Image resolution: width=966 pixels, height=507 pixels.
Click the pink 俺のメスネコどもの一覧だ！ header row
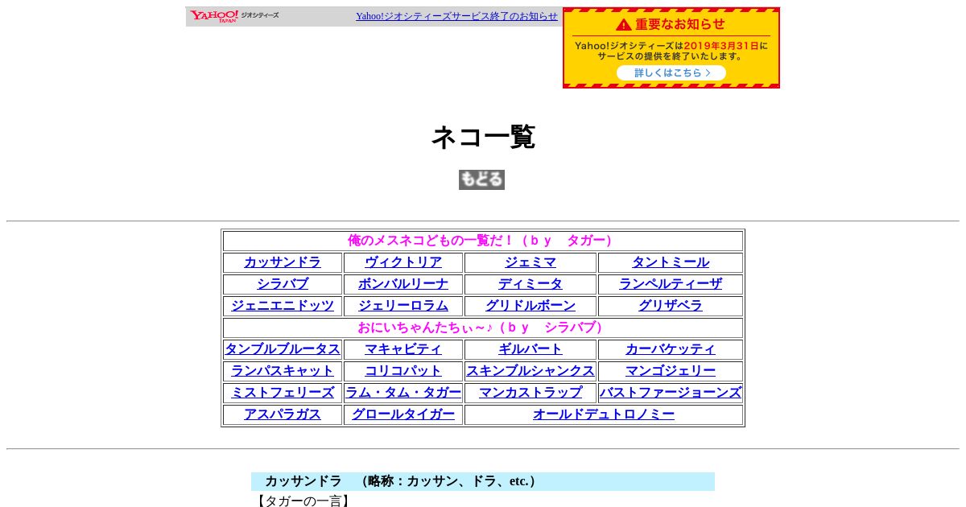pos(483,241)
